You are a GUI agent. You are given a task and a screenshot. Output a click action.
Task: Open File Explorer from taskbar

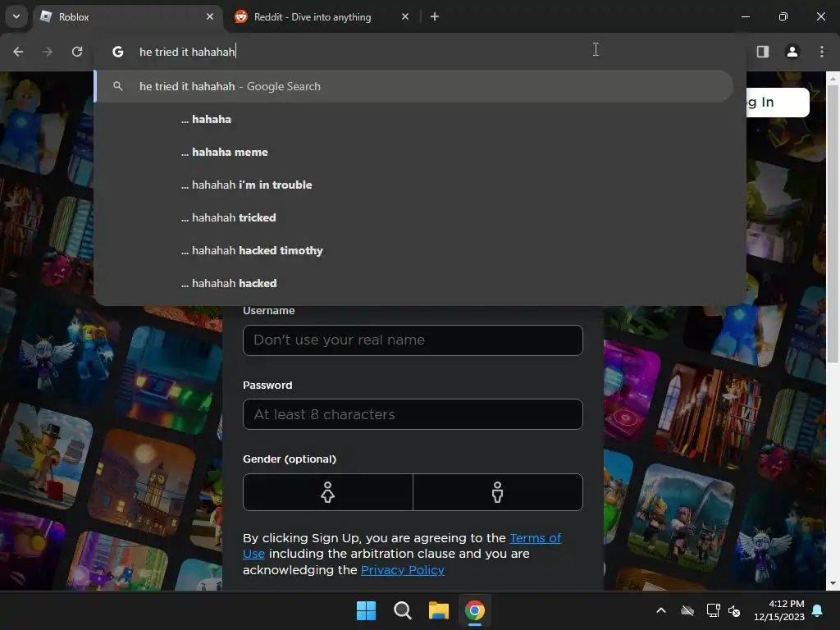(x=438, y=610)
